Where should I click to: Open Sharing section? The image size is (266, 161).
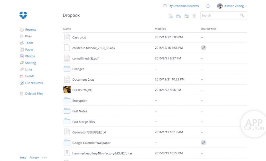[x=31, y=63]
